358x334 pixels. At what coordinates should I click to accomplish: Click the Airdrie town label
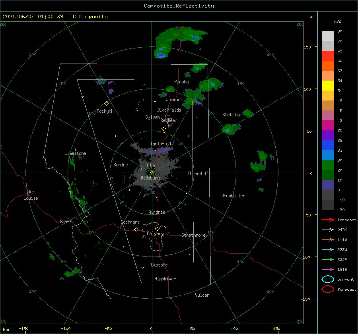coord(157,212)
